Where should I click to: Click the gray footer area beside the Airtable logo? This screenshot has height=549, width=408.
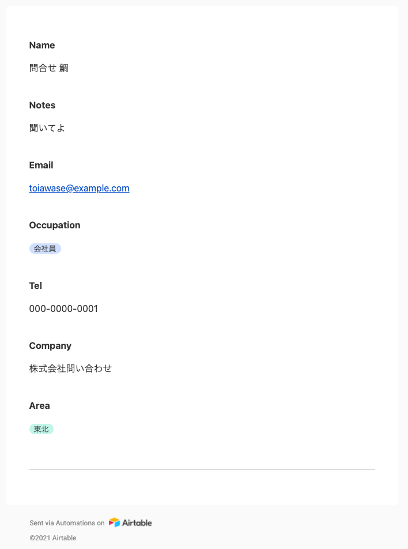(x=280, y=527)
